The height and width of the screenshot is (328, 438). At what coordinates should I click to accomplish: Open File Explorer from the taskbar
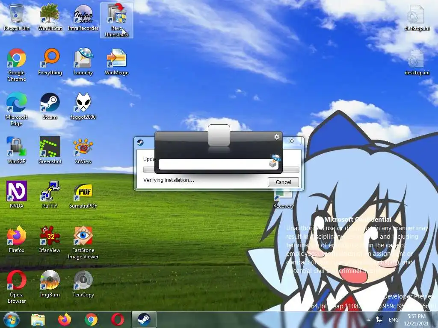(x=38, y=320)
